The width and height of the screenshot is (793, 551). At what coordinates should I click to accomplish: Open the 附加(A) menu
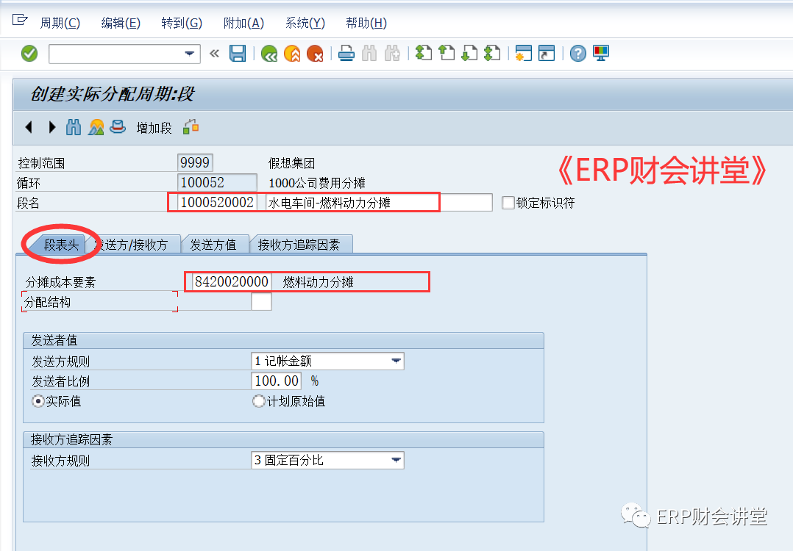243,23
